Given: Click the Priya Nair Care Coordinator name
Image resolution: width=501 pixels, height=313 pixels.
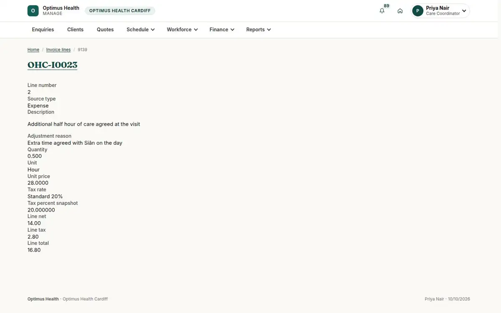Looking at the screenshot, I should click(x=443, y=10).
